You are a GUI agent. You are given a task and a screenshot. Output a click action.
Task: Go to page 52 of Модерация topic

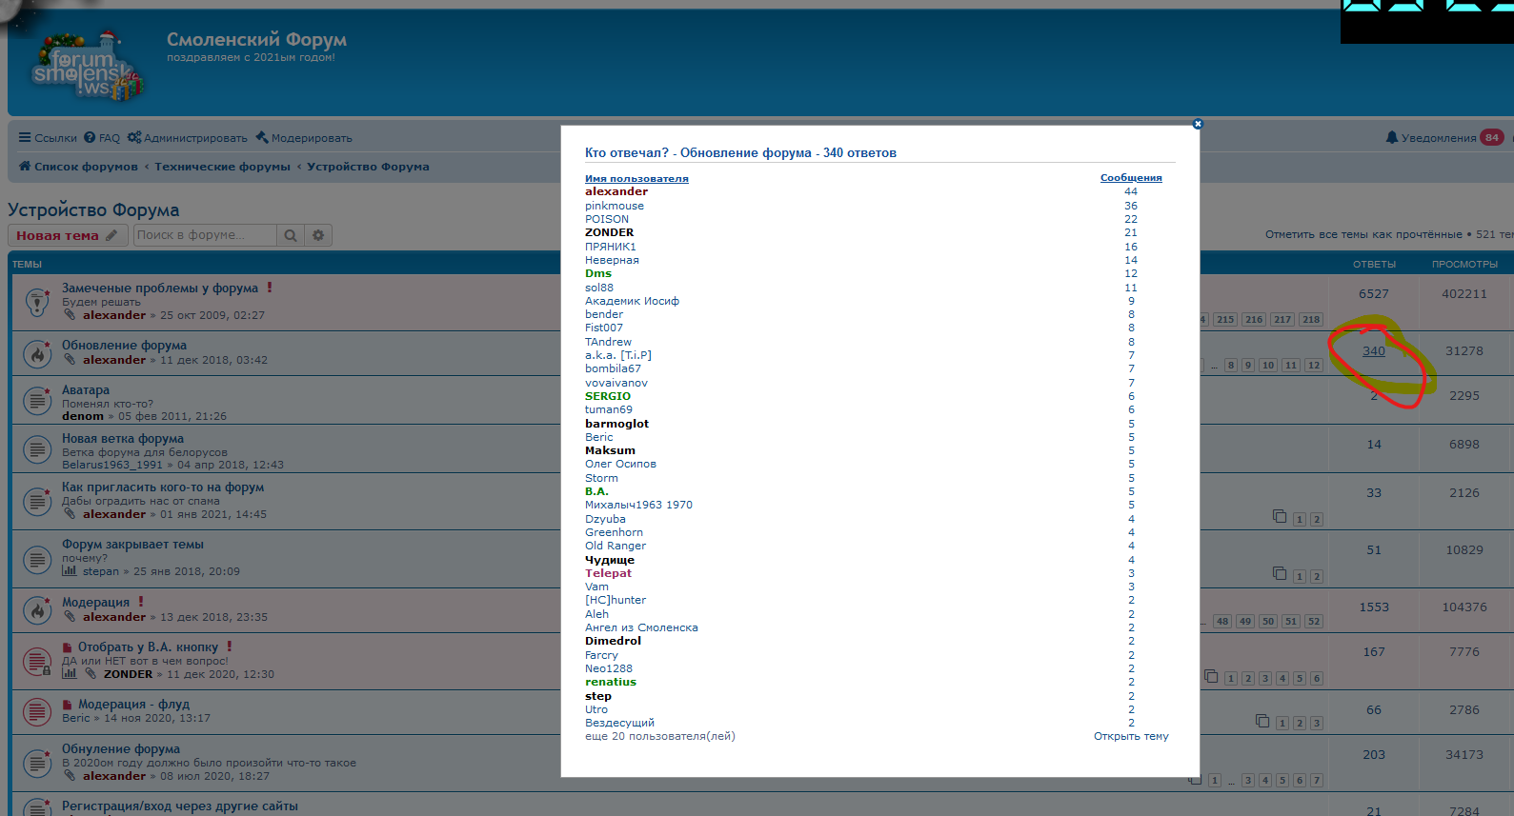coord(1314,621)
